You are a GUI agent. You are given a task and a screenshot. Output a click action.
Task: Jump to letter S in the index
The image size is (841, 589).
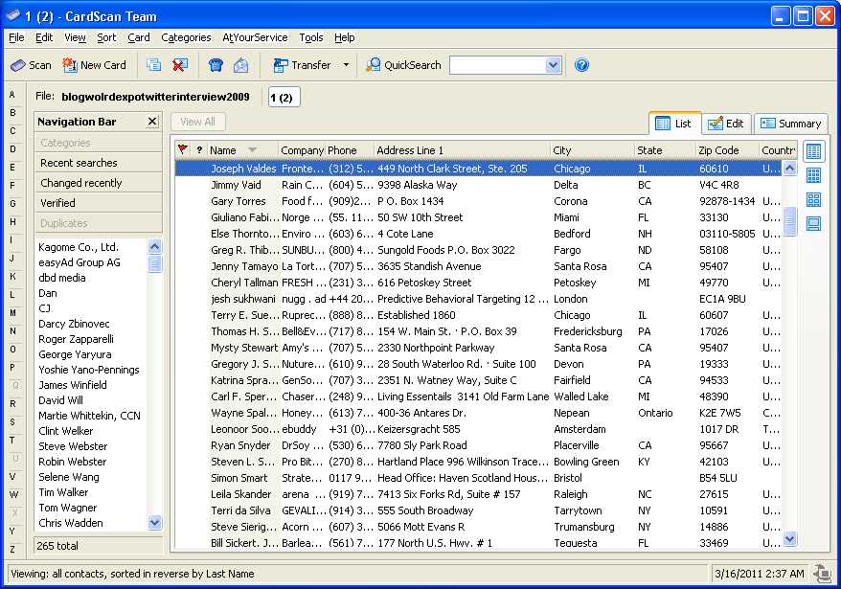coord(12,421)
